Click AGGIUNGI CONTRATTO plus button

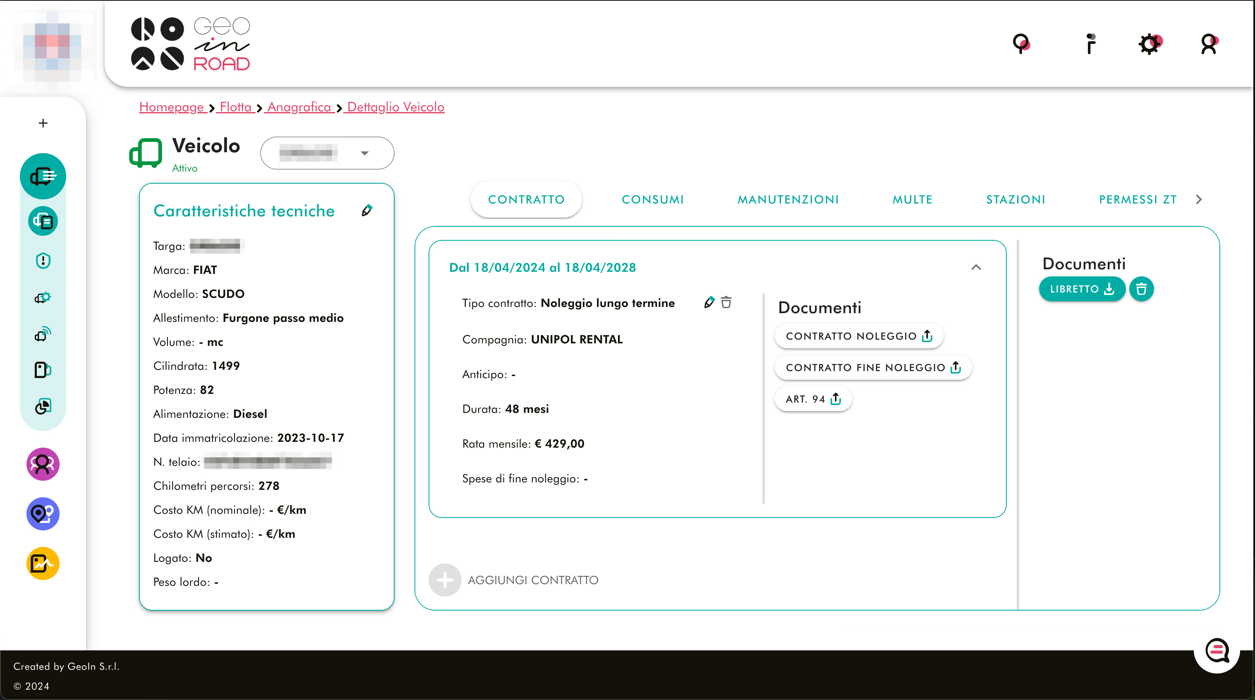pyautogui.click(x=445, y=580)
